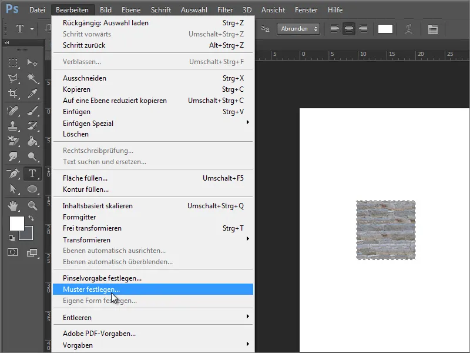Choose Fläche füllen... entry
The image size is (470, 353).
tap(153, 178)
